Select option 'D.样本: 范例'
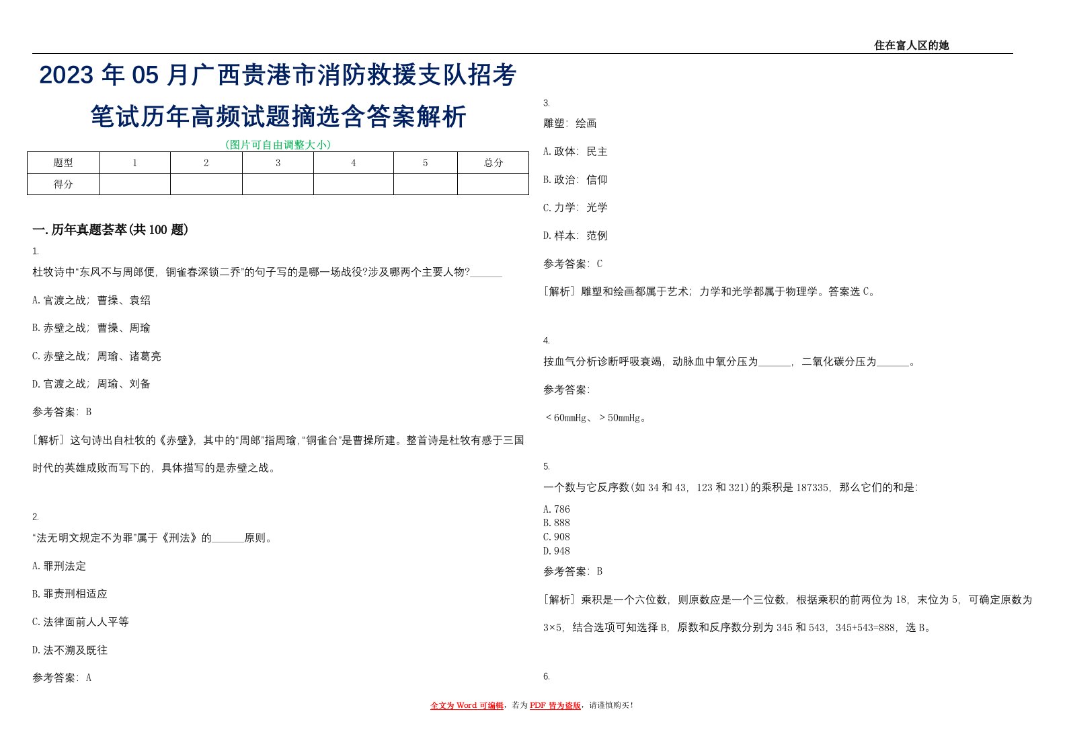 tap(576, 236)
